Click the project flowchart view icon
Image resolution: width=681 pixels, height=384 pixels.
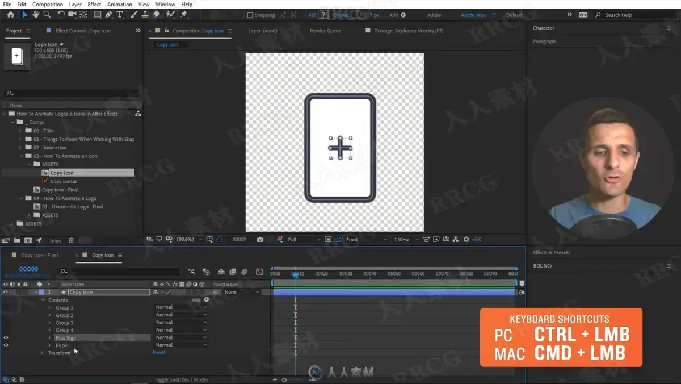coord(138,114)
